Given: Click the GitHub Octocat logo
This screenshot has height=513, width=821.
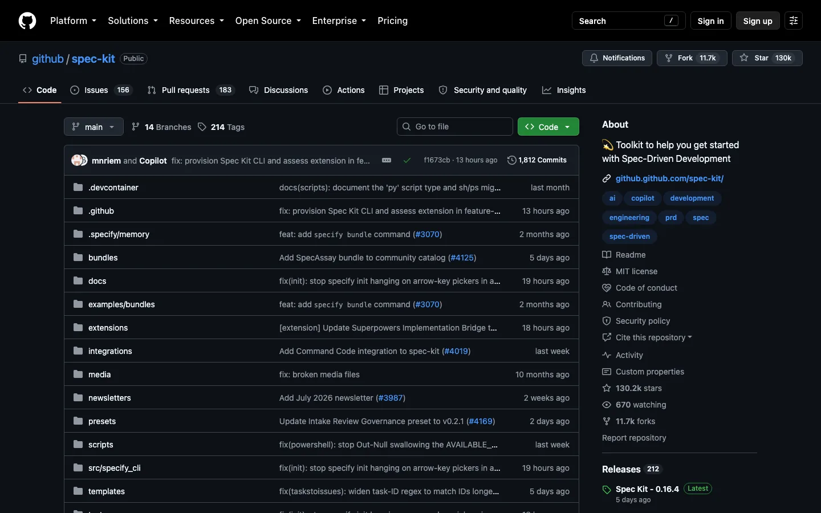Looking at the screenshot, I should (x=27, y=21).
